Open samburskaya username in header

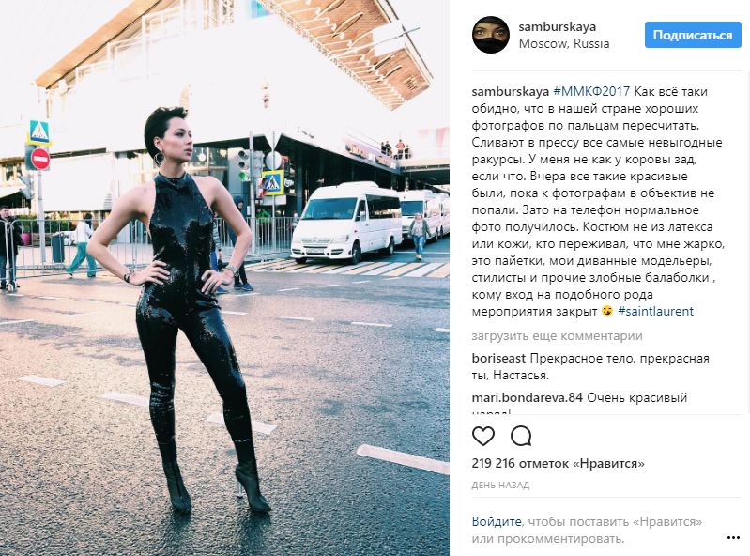click(x=557, y=26)
